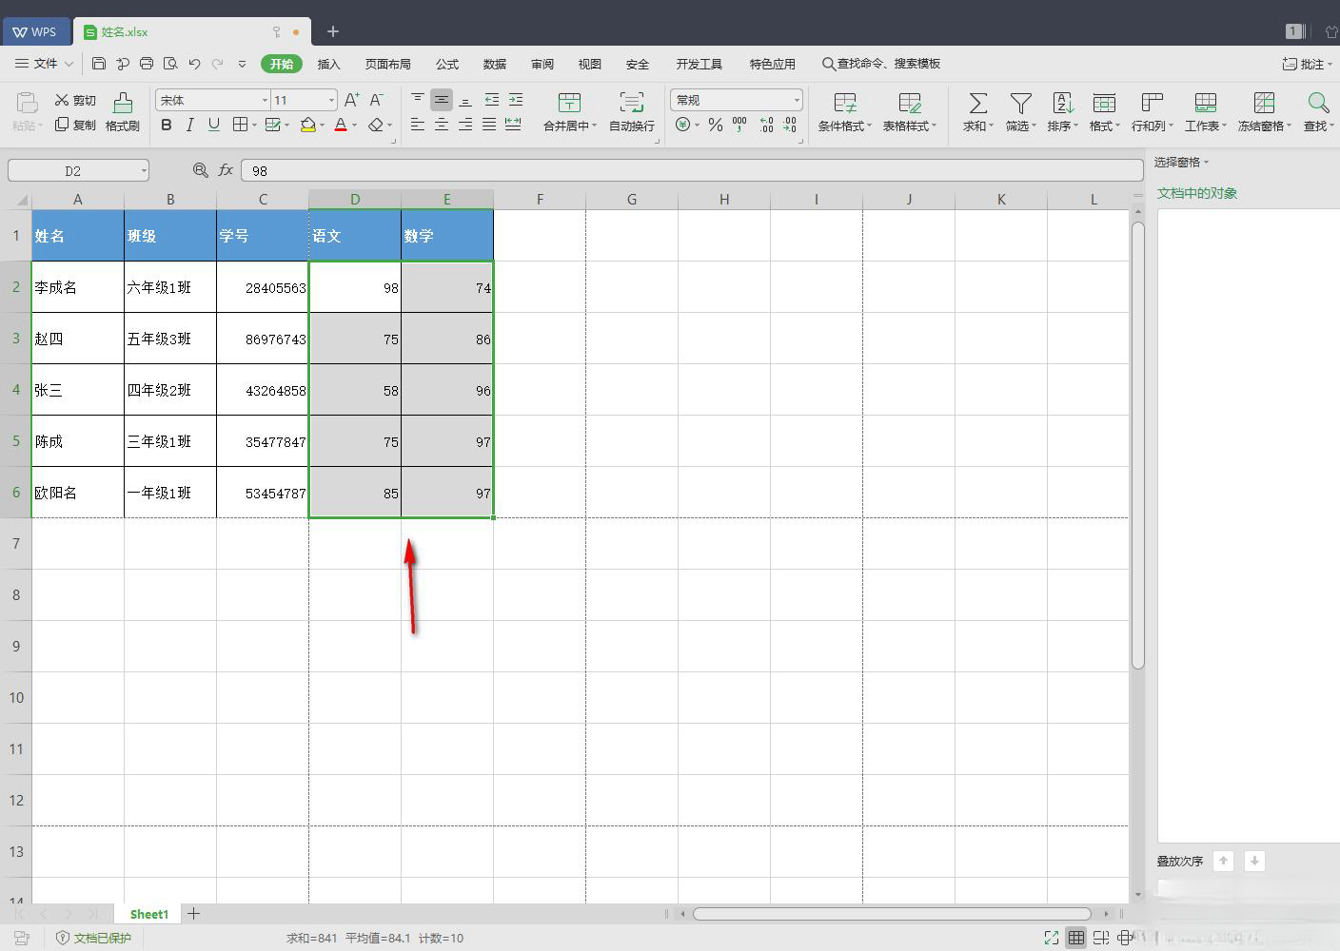This screenshot has height=951, width=1340.
Task: Click 合并居中 merge and center
Action: pyautogui.click(x=569, y=111)
